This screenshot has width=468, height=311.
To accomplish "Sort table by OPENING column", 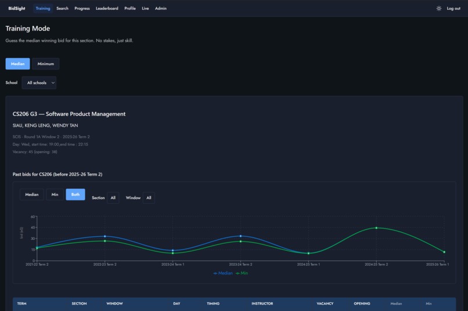I will pyautogui.click(x=362, y=303).
